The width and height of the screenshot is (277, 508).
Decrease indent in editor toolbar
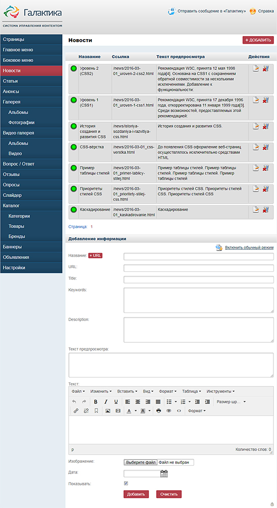[197, 402]
